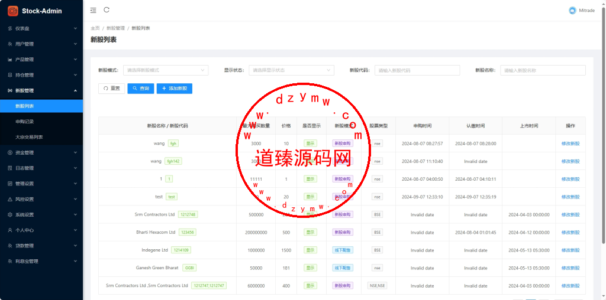Open the 显示状态 dropdown
Screen dimensions: 606x300
[x=291, y=70]
